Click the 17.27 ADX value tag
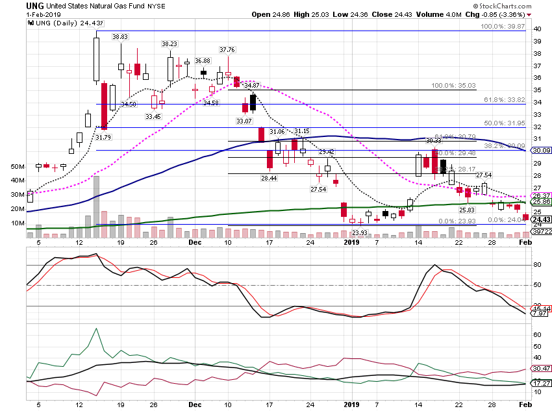Viewport: 552px width, 411px height. pos(542,383)
